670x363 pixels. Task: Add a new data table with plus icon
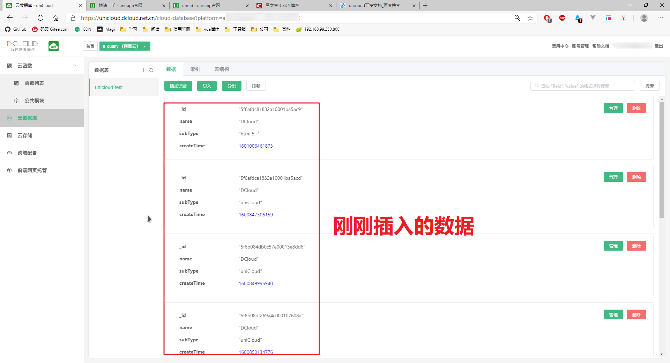point(143,70)
